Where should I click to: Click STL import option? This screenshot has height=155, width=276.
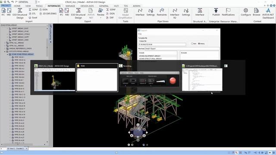(32, 13)
